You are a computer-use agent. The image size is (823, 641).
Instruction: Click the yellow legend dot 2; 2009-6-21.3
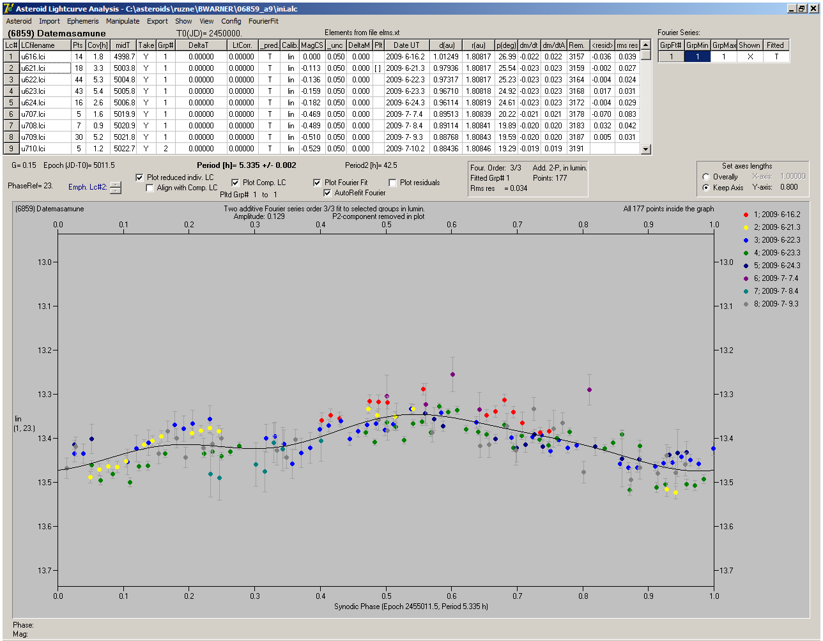click(746, 227)
